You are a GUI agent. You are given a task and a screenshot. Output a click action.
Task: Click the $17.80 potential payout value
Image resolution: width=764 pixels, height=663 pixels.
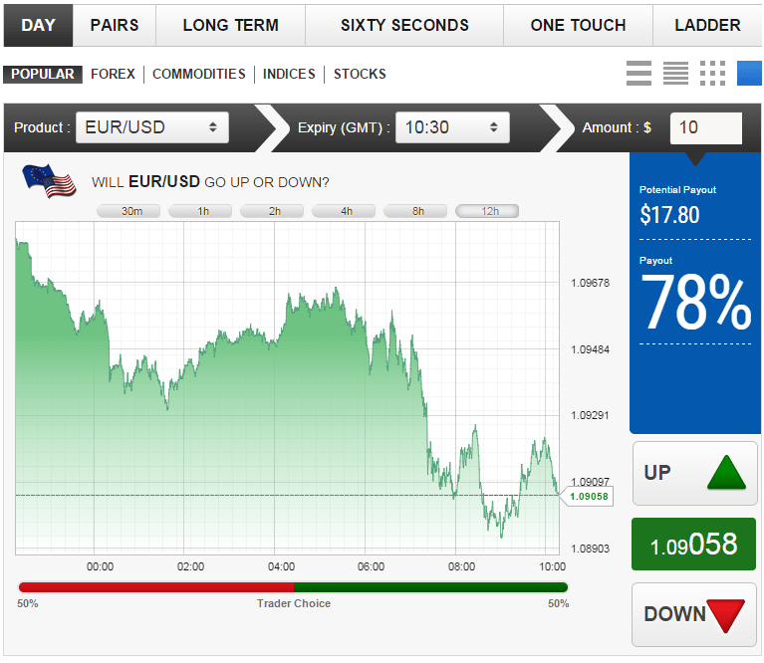[x=669, y=215]
